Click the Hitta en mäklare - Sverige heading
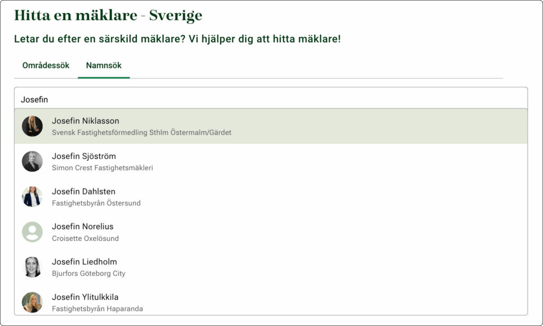 click(108, 15)
